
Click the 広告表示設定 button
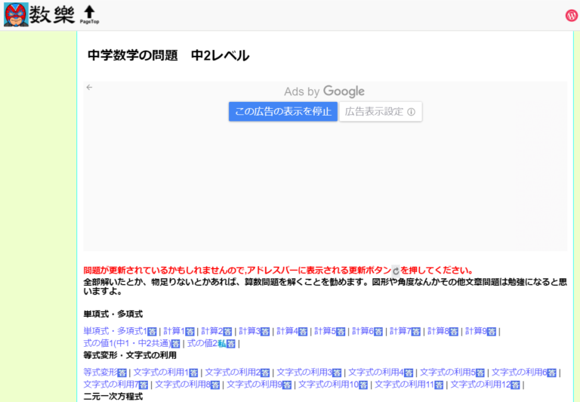point(381,111)
